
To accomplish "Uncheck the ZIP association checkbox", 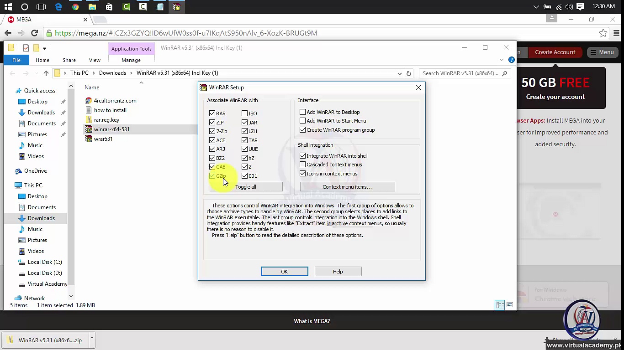I will coord(212,123).
